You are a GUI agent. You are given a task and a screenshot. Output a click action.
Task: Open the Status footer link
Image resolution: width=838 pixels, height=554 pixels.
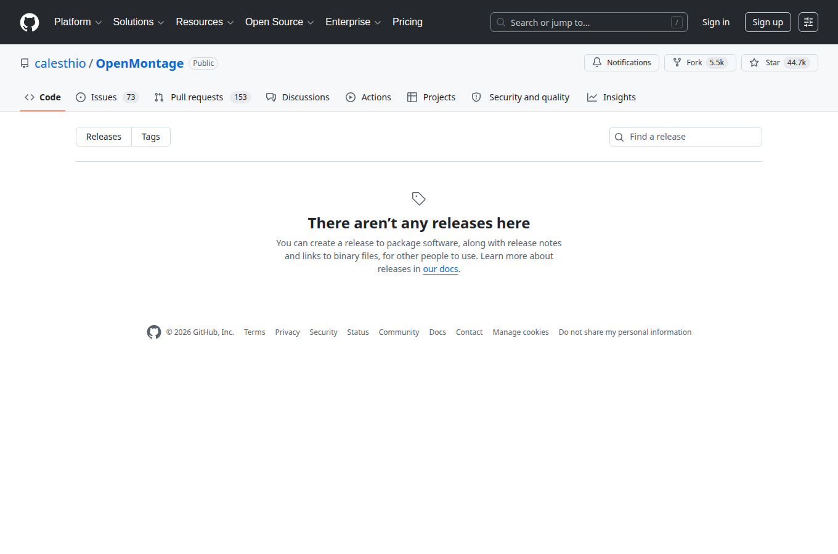(x=358, y=332)
